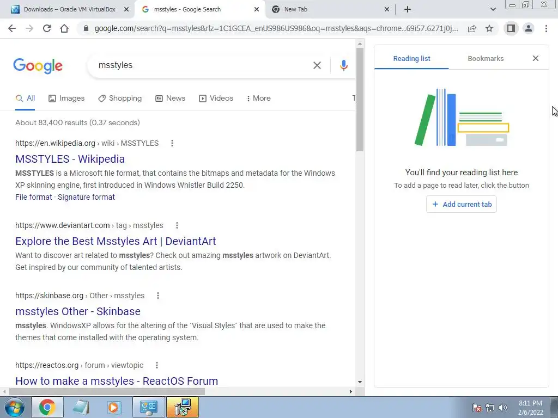Click the vertical scrollbar thumb

tap(360, 100)
